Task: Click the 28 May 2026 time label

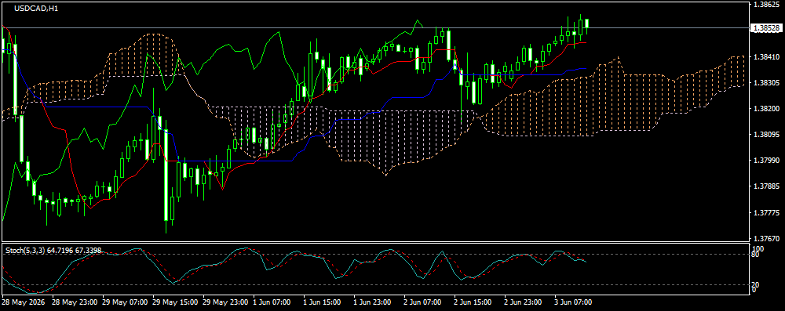Action: click(x=23, y=302)
